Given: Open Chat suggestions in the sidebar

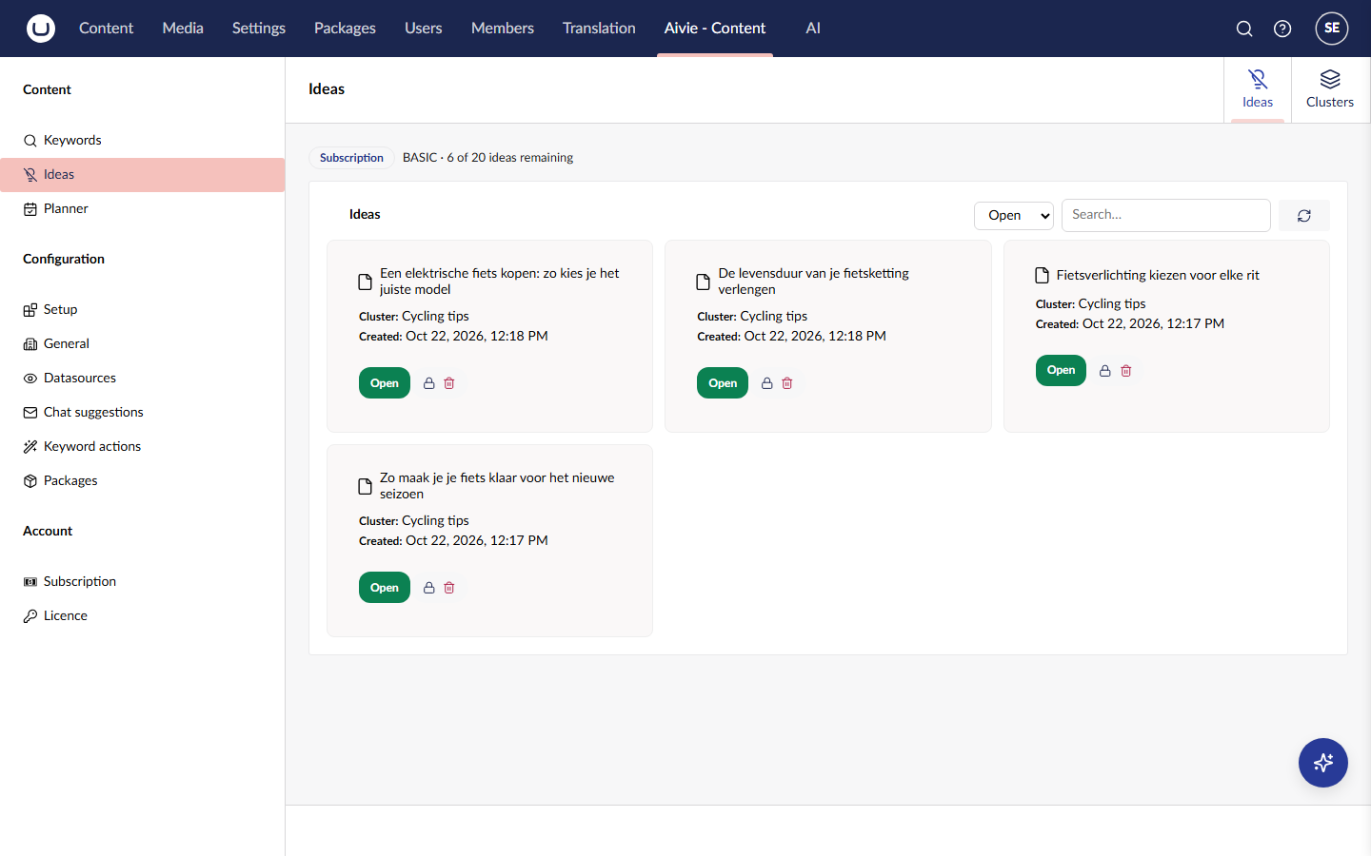Looking at the screenshot, I should 143,413.
